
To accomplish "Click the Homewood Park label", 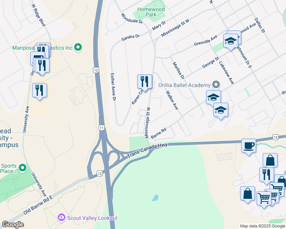I will 151,12.
